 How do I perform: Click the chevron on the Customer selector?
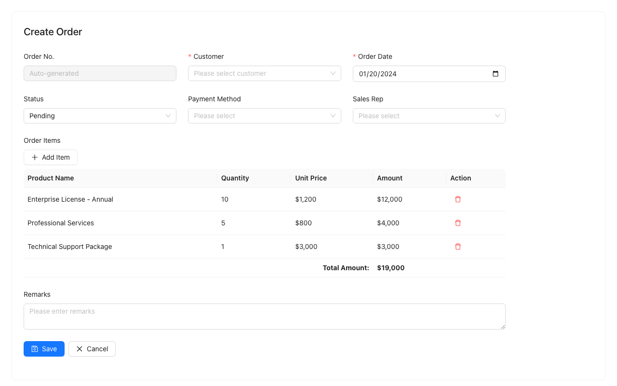click(333, 73)
